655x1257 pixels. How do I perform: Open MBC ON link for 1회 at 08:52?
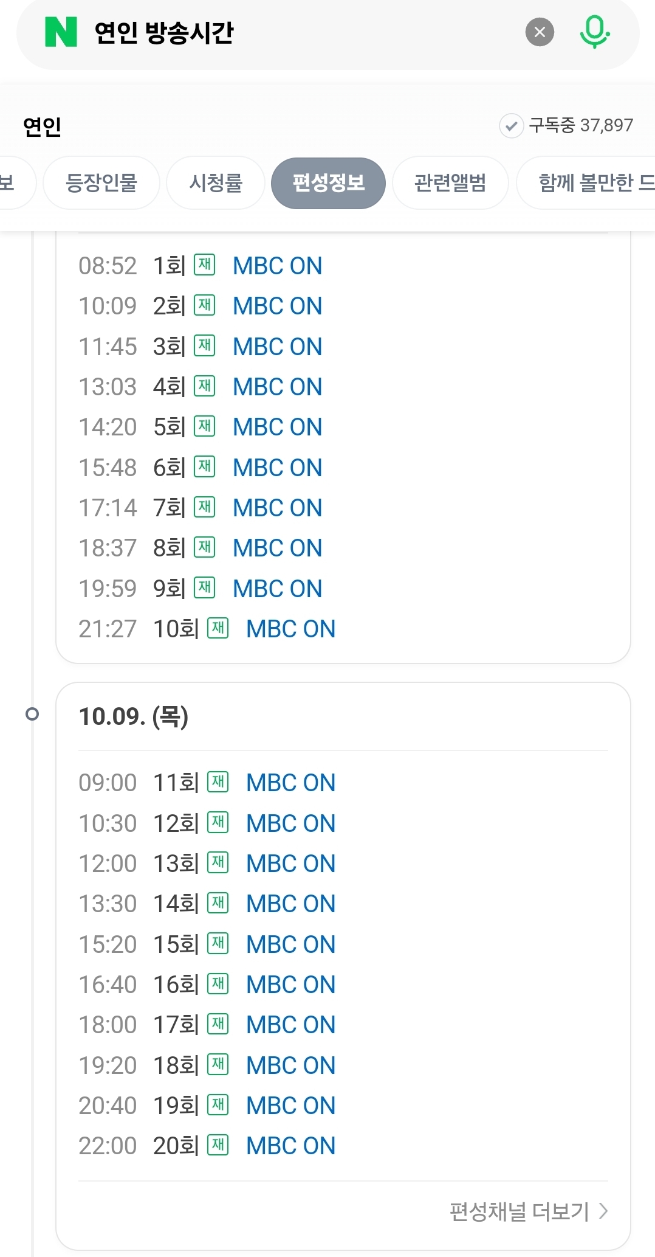pyautogui.click(x=277, y=266)
